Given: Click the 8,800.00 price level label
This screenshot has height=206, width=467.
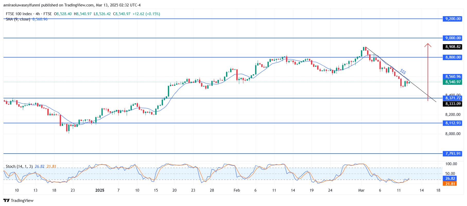Looking at the screenshot, I should pyautogui.click(x=453, y=57).
